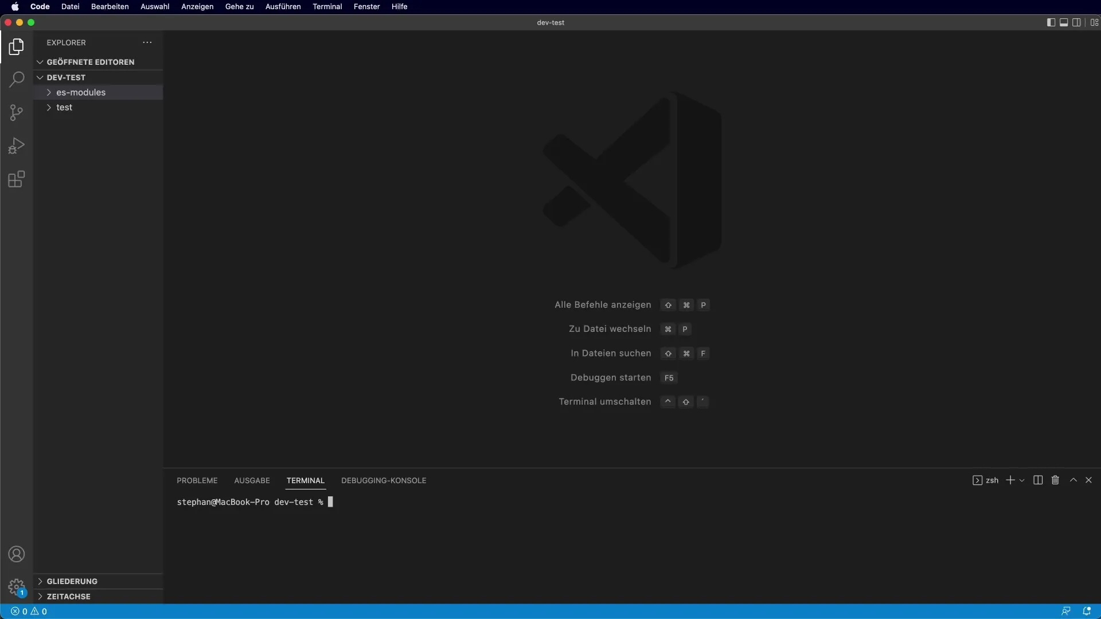Screen dimensions: 1101x619
Task: Maximize panel size with chevron up
Action: point(1073,480)
